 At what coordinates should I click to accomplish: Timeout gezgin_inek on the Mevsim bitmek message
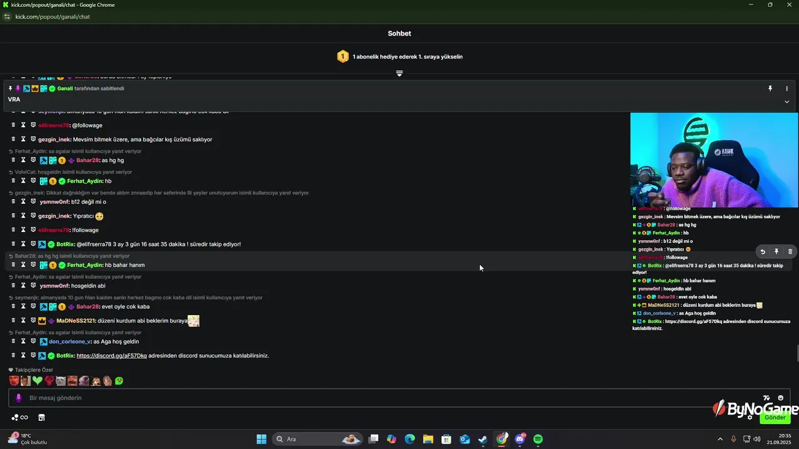[23, 139]
